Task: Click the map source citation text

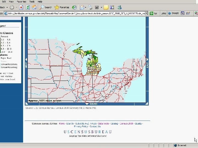Action: (61, 108)
